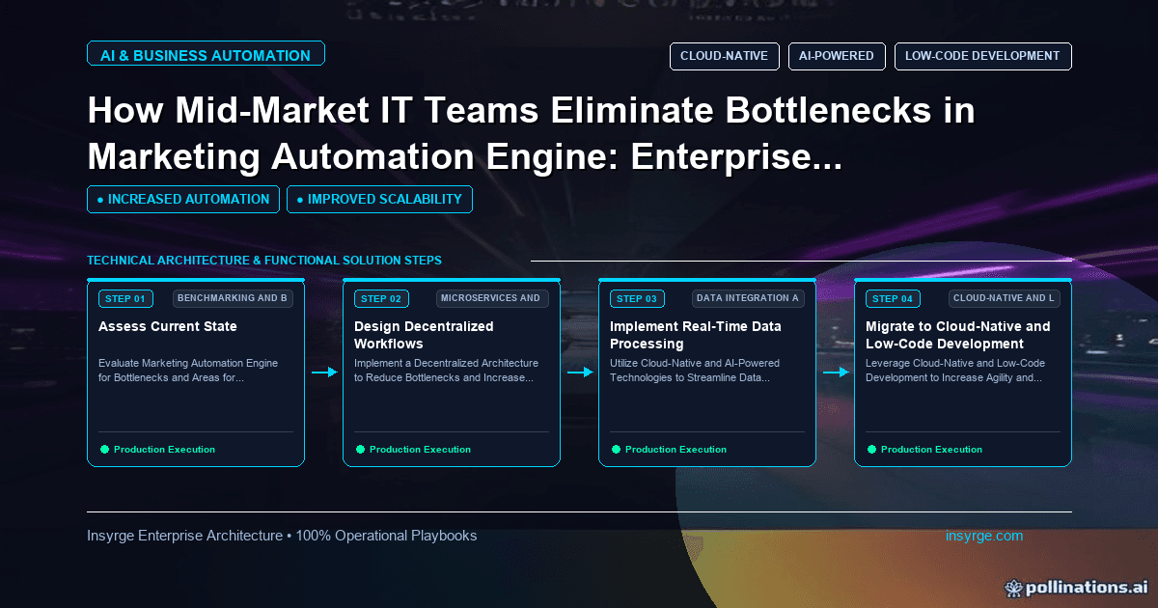The width and height of the screenshot is (1158, 608).
Task: Click the STEP 02 badge
Action: coord(381,298)
